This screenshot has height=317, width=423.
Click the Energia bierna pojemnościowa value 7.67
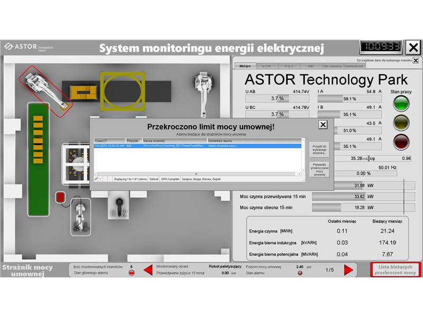pos(388,254)
